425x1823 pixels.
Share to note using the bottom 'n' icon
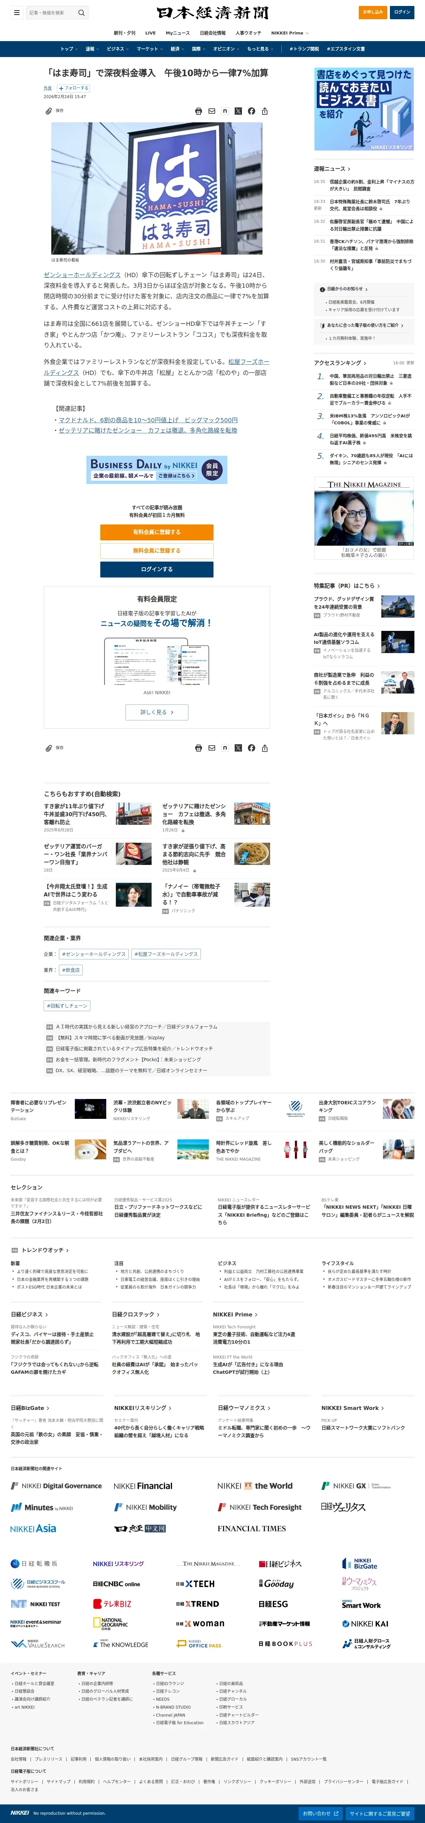[225, 747]
